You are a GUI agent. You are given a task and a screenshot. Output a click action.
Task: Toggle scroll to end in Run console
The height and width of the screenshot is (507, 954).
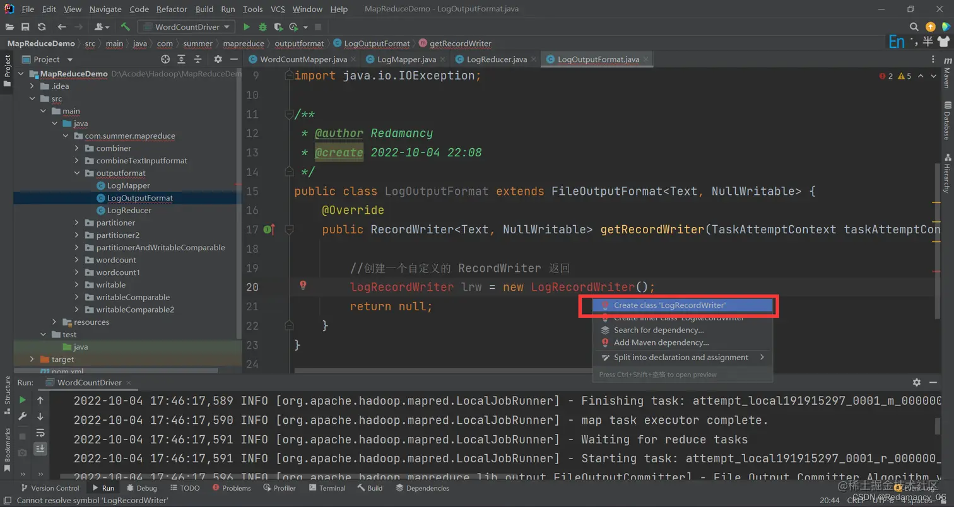click(40, 449)
